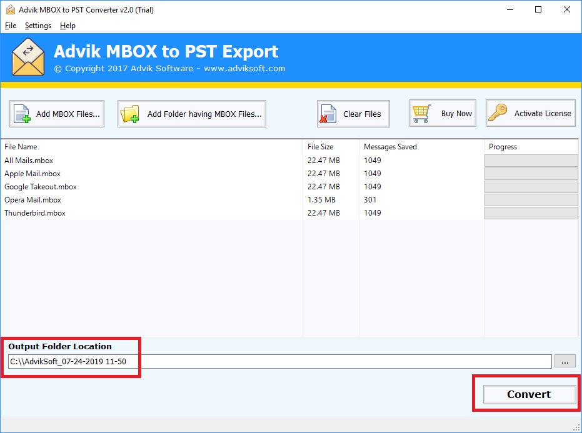This screenshot has height=433, width=582.
Task: Click the www.adviksoft.com text in the banner
Action: pos(244,68)
